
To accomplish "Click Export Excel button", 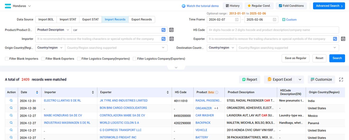I will click(x=280, y=80).
